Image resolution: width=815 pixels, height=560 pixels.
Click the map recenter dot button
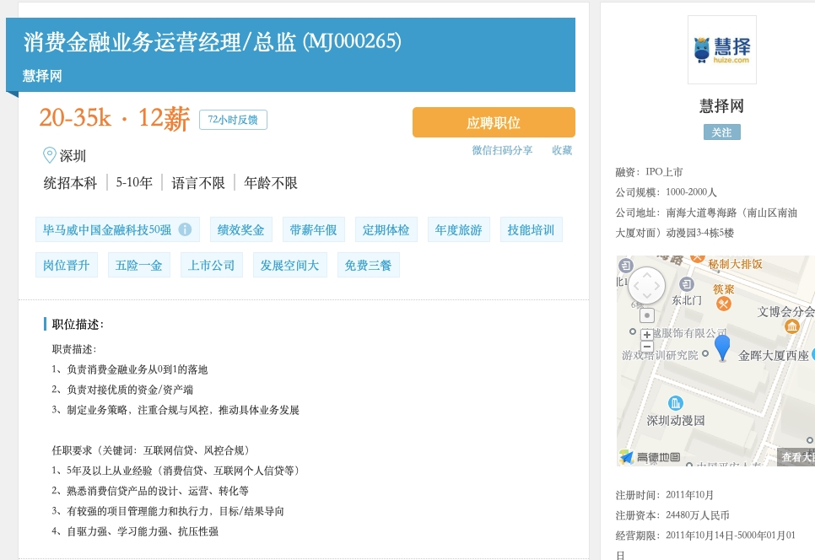click(x=647, y=315)
